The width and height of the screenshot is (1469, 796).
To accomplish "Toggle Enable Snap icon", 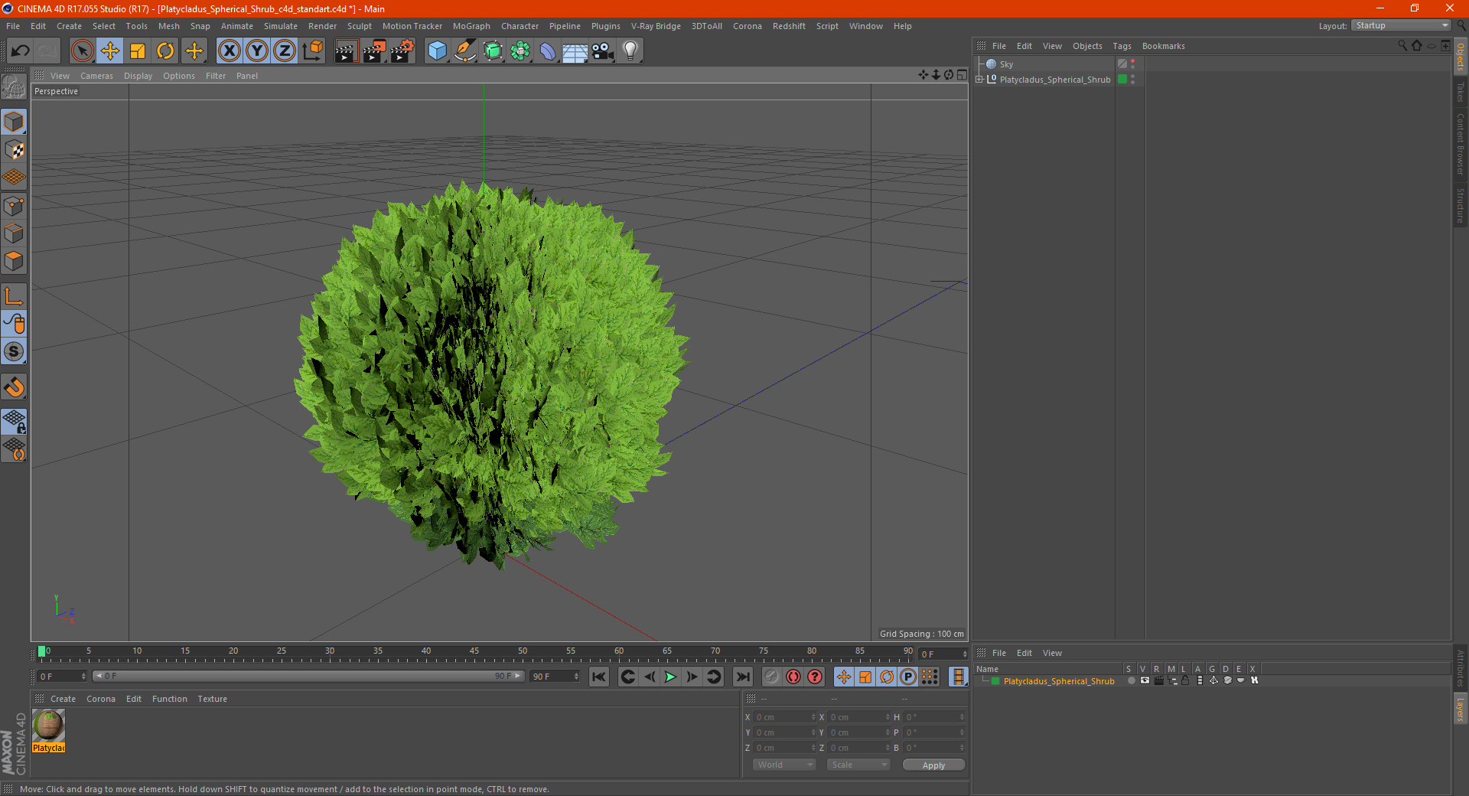I will pyautogui.click(x=14, y=387).
